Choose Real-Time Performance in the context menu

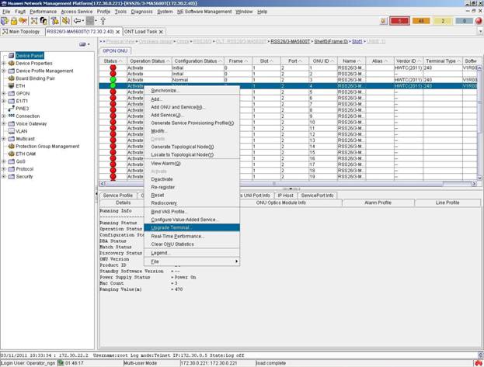[x=192, y=236]
